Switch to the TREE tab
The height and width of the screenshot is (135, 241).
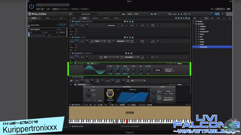(47, 18)
